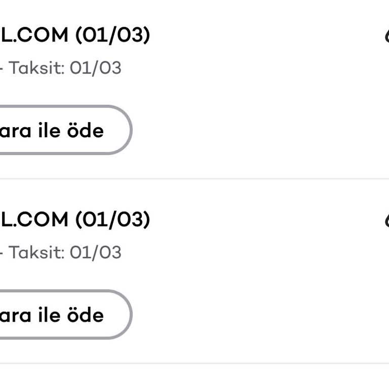Select the '(01/03)' text in first transaction title

(112, 35)
